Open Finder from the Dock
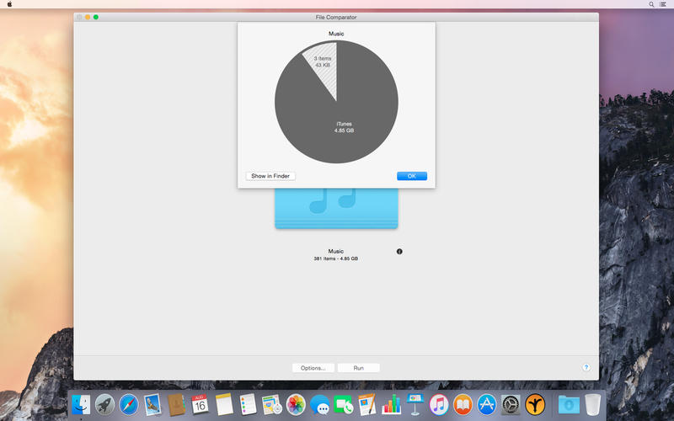Image resolution: width=674 pixels, height=421 pixels. [81, 404]
